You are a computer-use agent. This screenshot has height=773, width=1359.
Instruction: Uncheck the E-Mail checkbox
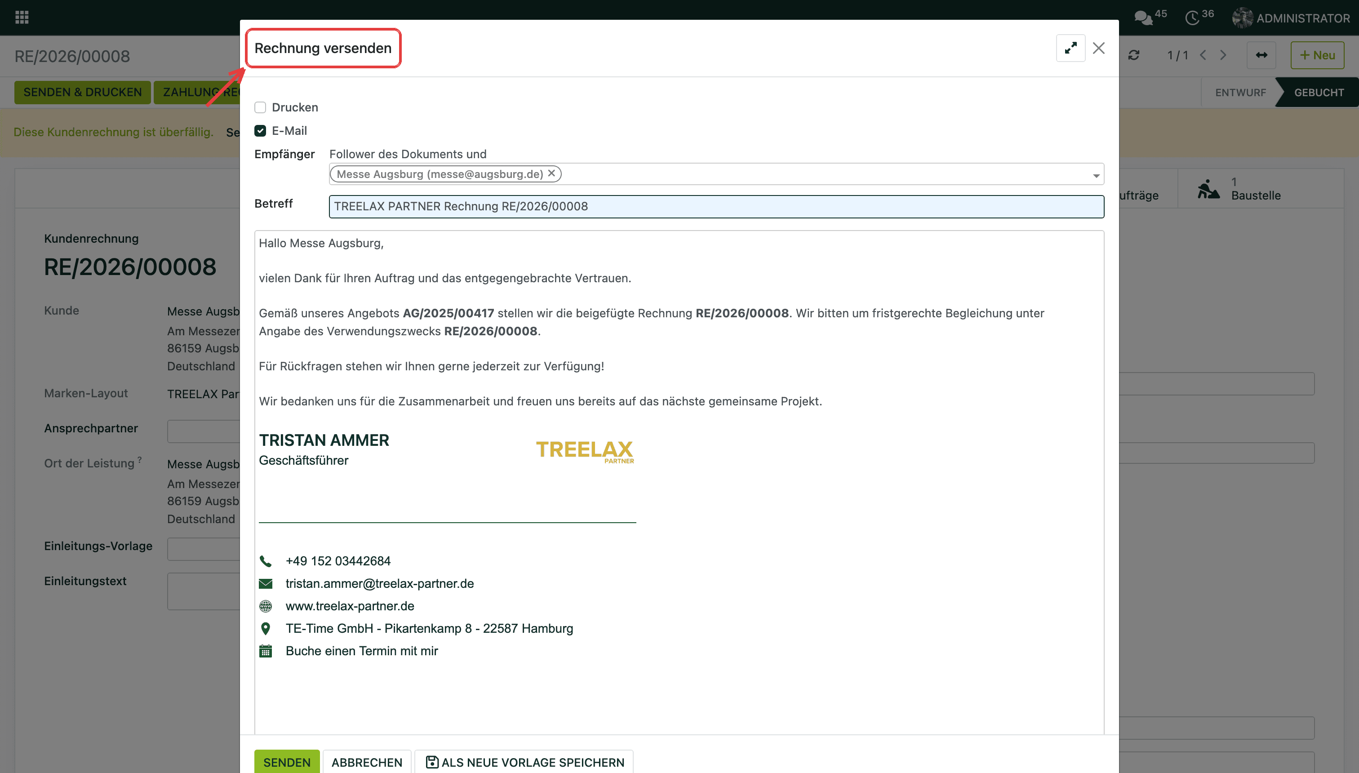260,131
